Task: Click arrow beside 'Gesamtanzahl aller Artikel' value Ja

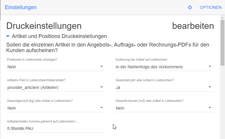Action: click(x=210, y=87)
